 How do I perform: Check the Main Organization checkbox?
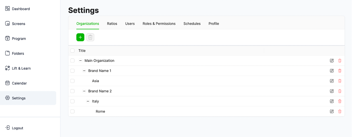tap(72, 61)
